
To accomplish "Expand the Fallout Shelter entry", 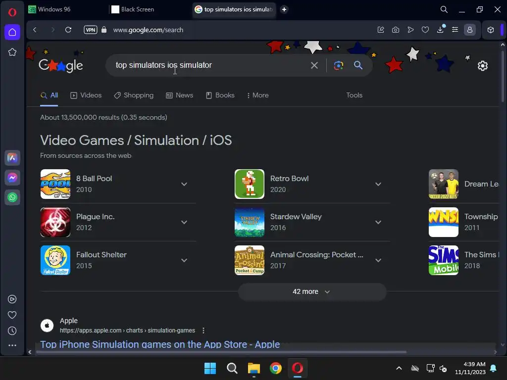I will (x=184, y=260).
